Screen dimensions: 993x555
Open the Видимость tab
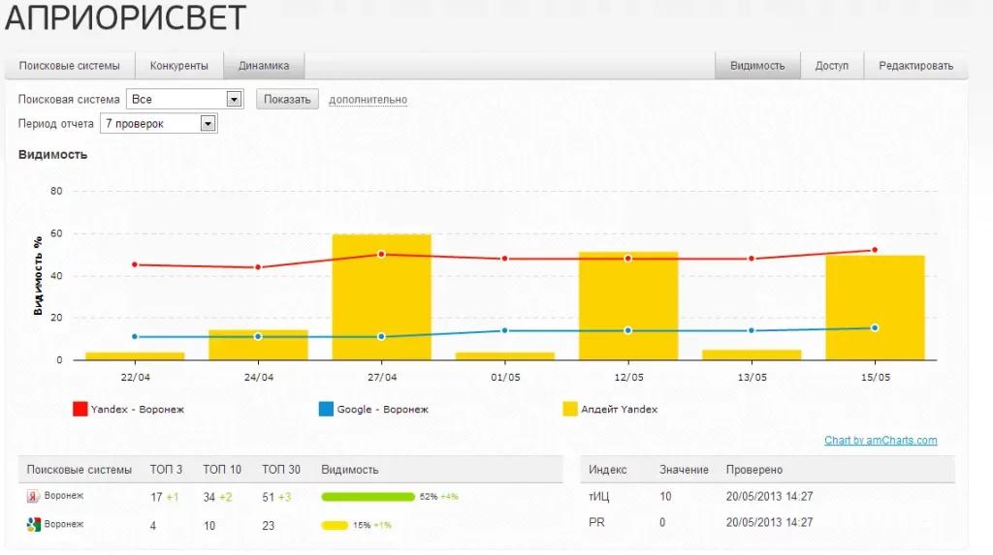click(757, 66)
